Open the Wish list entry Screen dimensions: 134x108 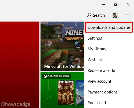(x=109, y=60)
